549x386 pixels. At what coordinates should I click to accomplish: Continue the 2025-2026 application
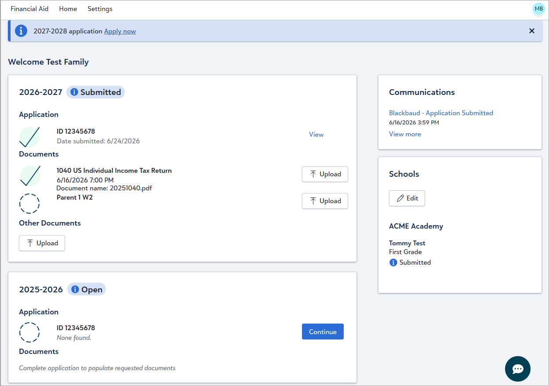[323, 332]
